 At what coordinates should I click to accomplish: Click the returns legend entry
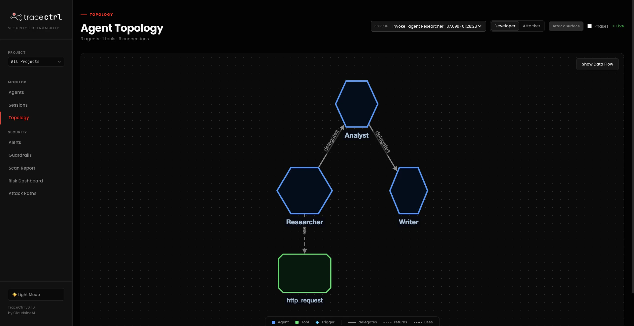coord(395,322)
